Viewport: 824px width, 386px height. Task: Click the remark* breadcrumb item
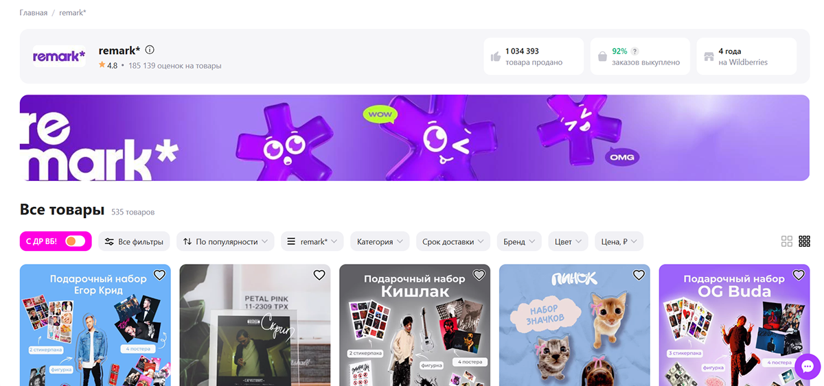click(73, 13)
